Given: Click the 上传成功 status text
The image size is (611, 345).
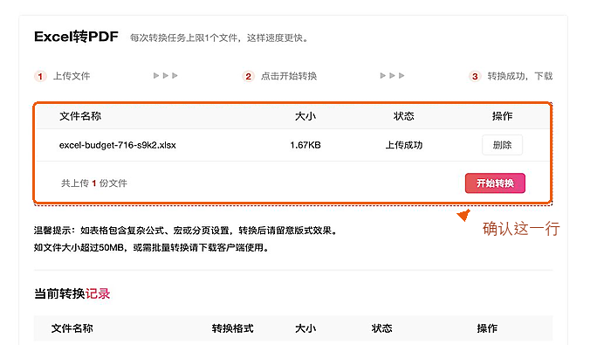Looking at the screenshot, I should coord(403,145).
